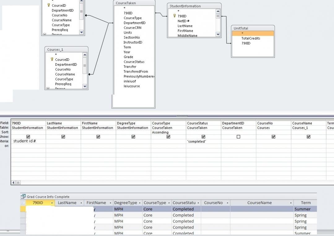Screen dimensions: 334x236
Task: Click left arrow of the design grid scrollbar
Action: click(13, 183)
